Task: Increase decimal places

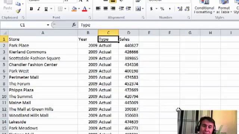Action: 180,9
